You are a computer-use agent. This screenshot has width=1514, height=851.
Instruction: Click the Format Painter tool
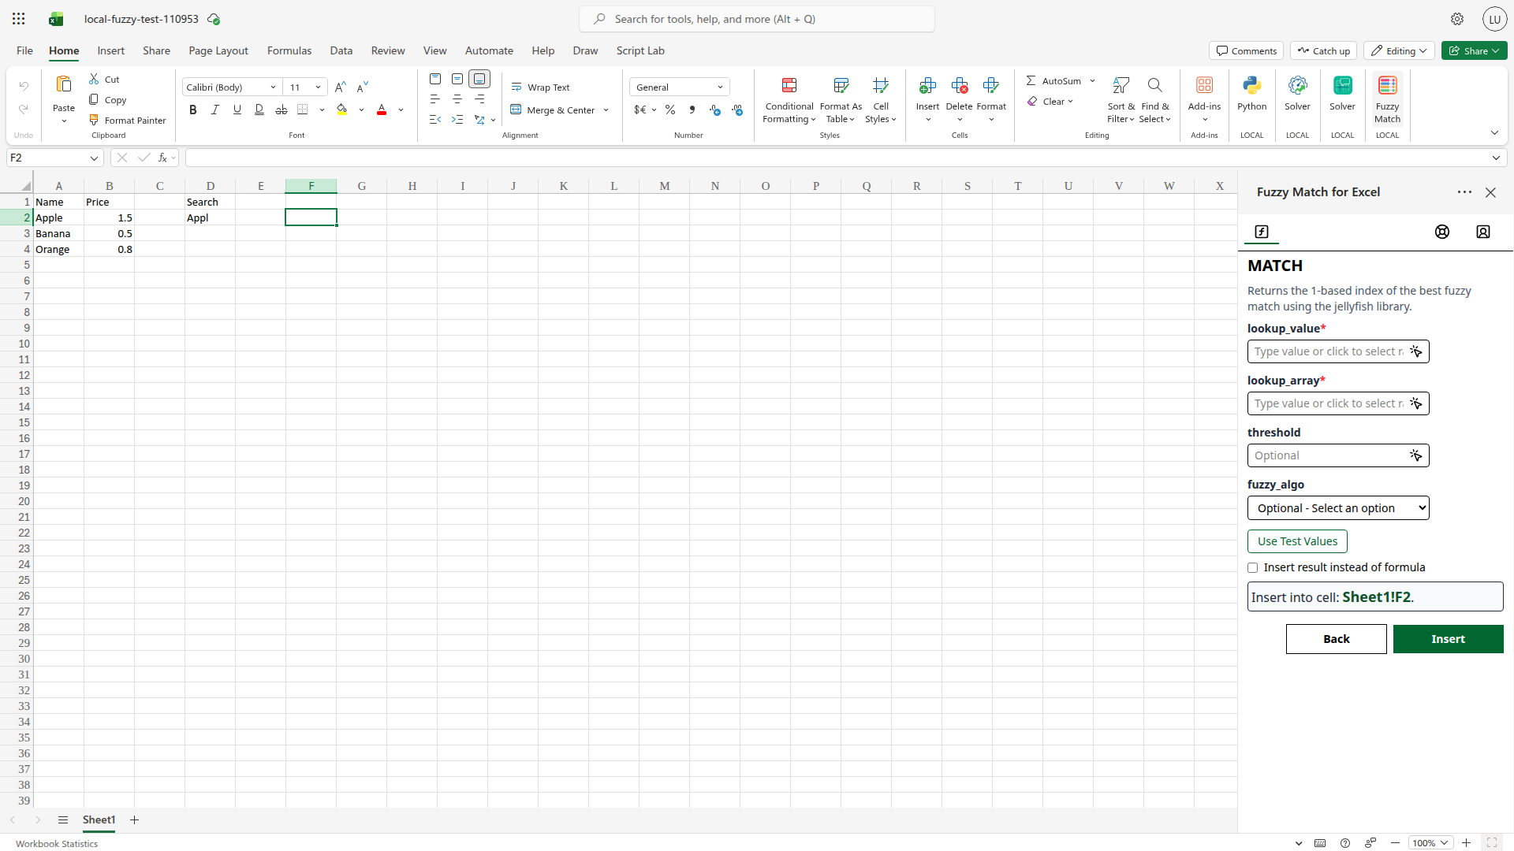127,120
